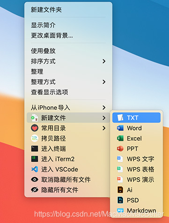Click the red heart 常用目录 icon
The width and height of the screenshot is (169, 223).
(35, 128)
